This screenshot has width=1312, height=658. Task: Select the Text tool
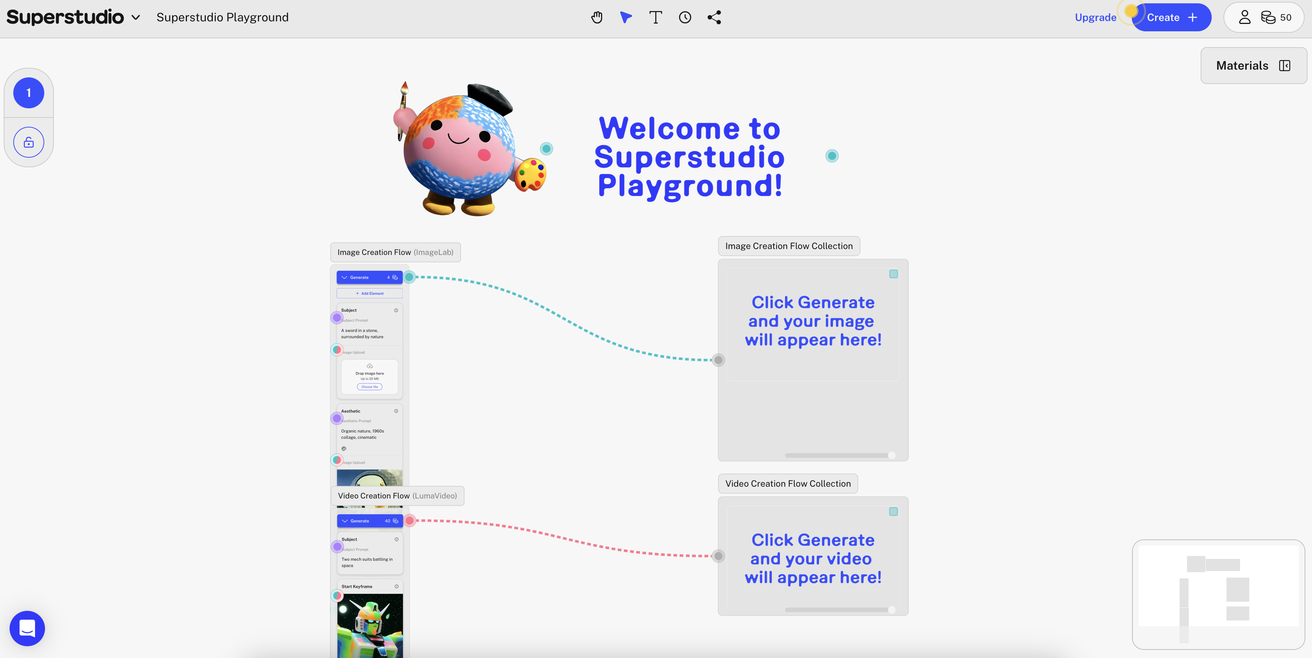click(656, 17)
